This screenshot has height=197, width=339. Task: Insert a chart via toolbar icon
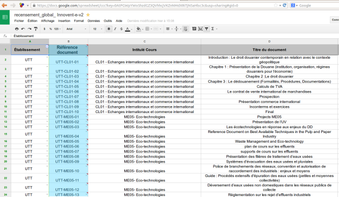[200, 29]
